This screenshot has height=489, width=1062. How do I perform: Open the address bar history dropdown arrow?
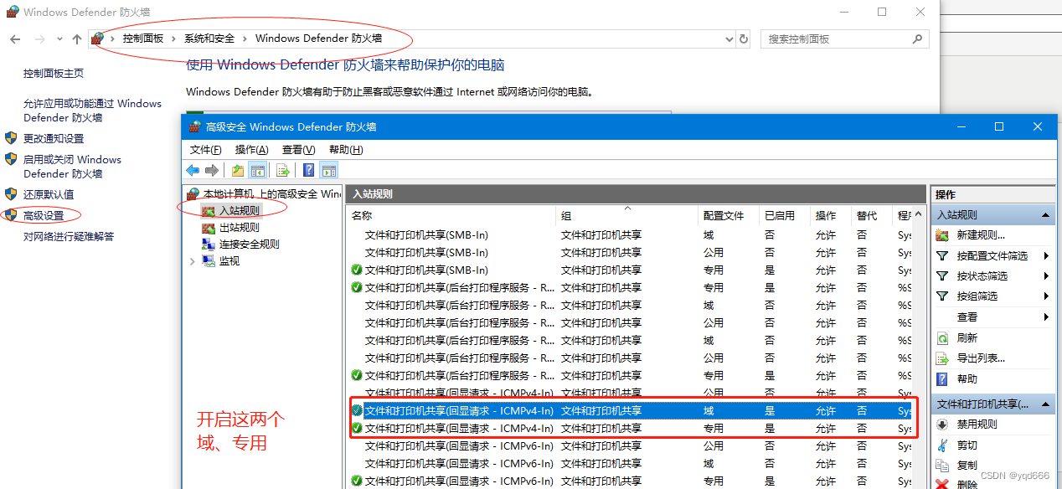(729, 39)
